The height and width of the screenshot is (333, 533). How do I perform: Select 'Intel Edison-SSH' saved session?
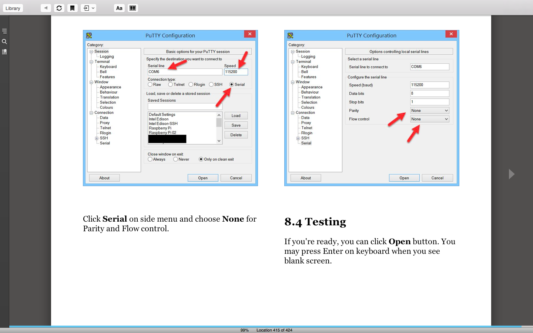click(163, 124)
